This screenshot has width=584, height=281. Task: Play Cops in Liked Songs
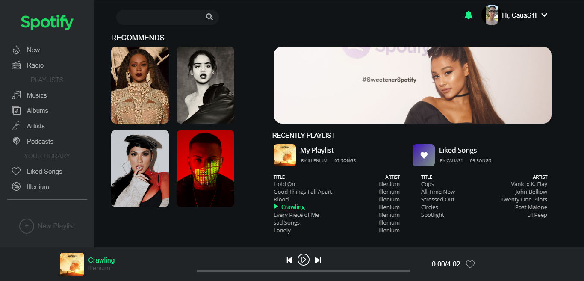428,184
